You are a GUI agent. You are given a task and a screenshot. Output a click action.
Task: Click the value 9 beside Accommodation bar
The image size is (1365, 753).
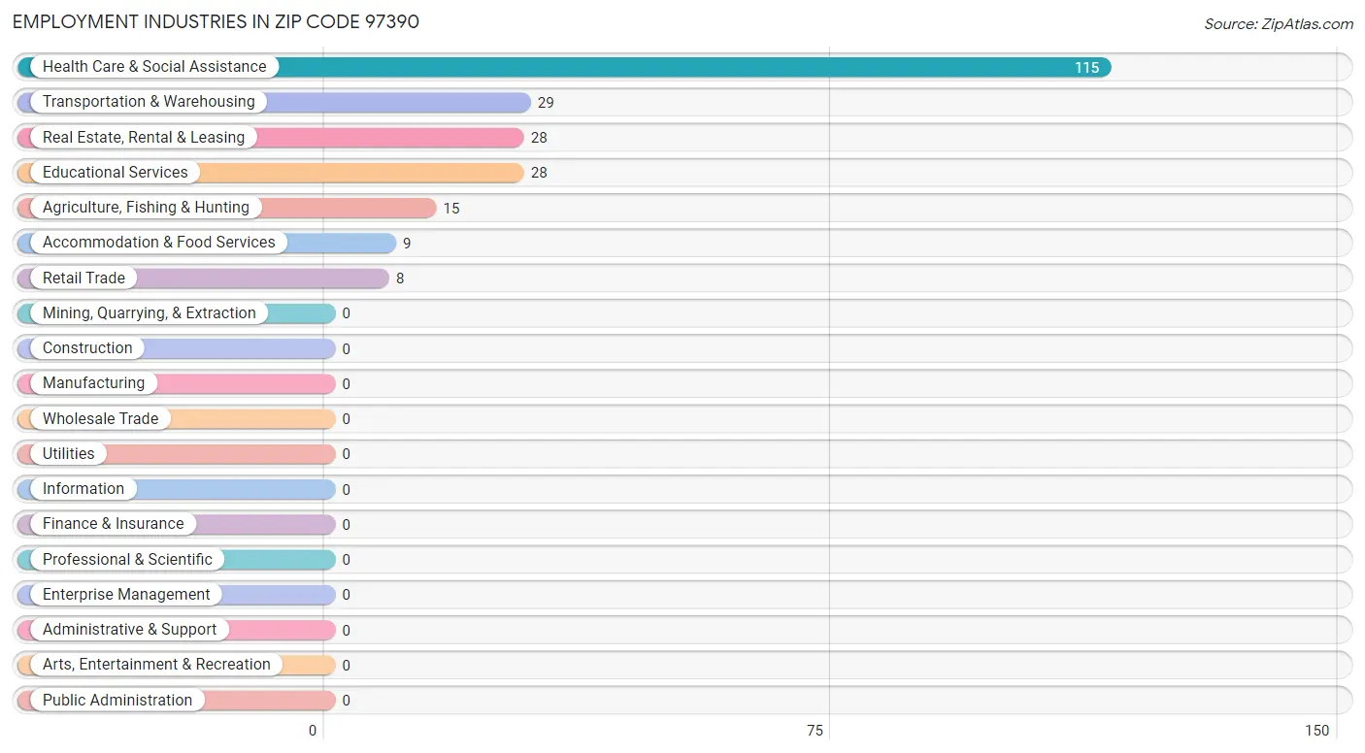[x=407, y=244]
